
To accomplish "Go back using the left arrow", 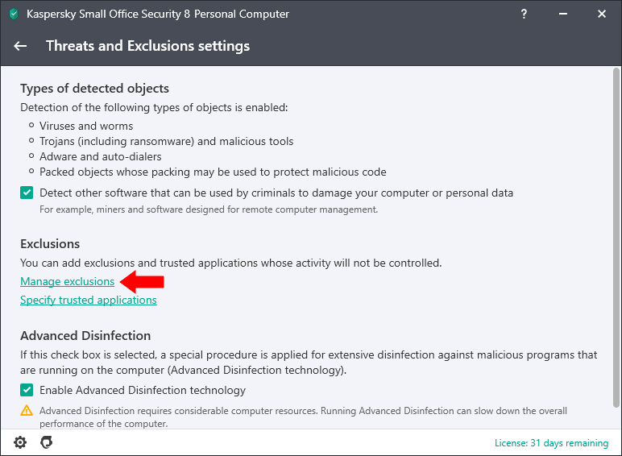I will pos(20,46).
